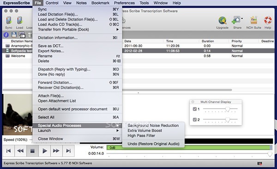Open the Share dropdown arrow
This screenshot has width=277, height=169.
[242, 18]
